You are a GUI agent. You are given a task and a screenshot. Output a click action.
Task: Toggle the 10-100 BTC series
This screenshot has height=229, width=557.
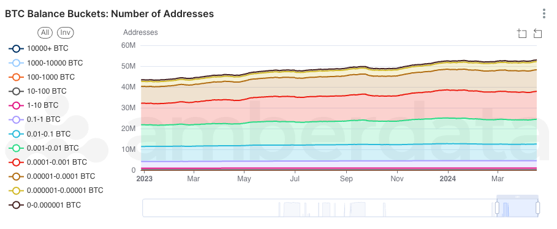pyautogui.click(x=37, y=91)
